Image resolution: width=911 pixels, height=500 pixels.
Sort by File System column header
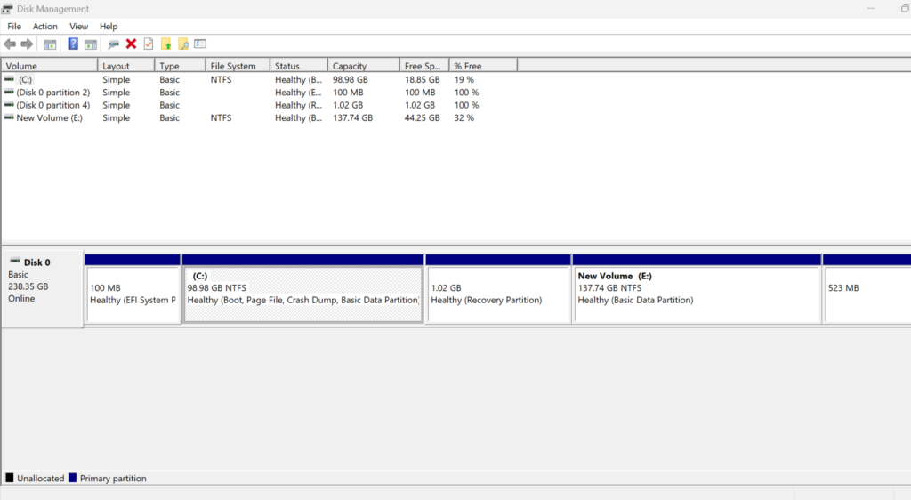(238, 66)
